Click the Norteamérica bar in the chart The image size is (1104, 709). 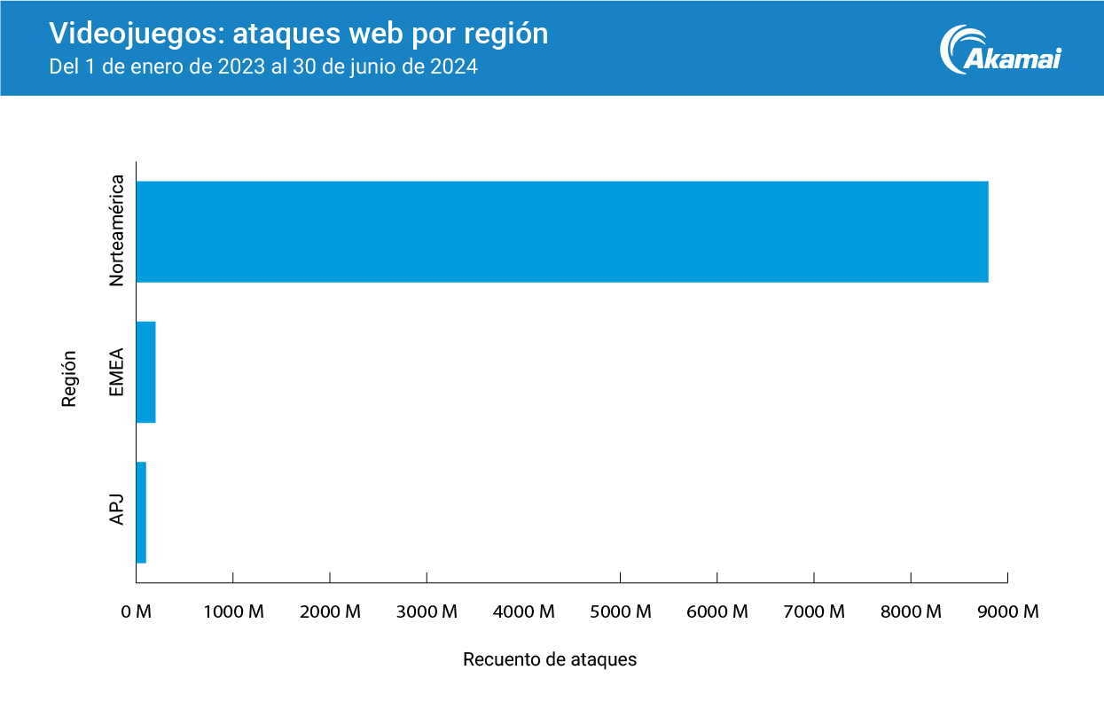[x=561, y=232]
